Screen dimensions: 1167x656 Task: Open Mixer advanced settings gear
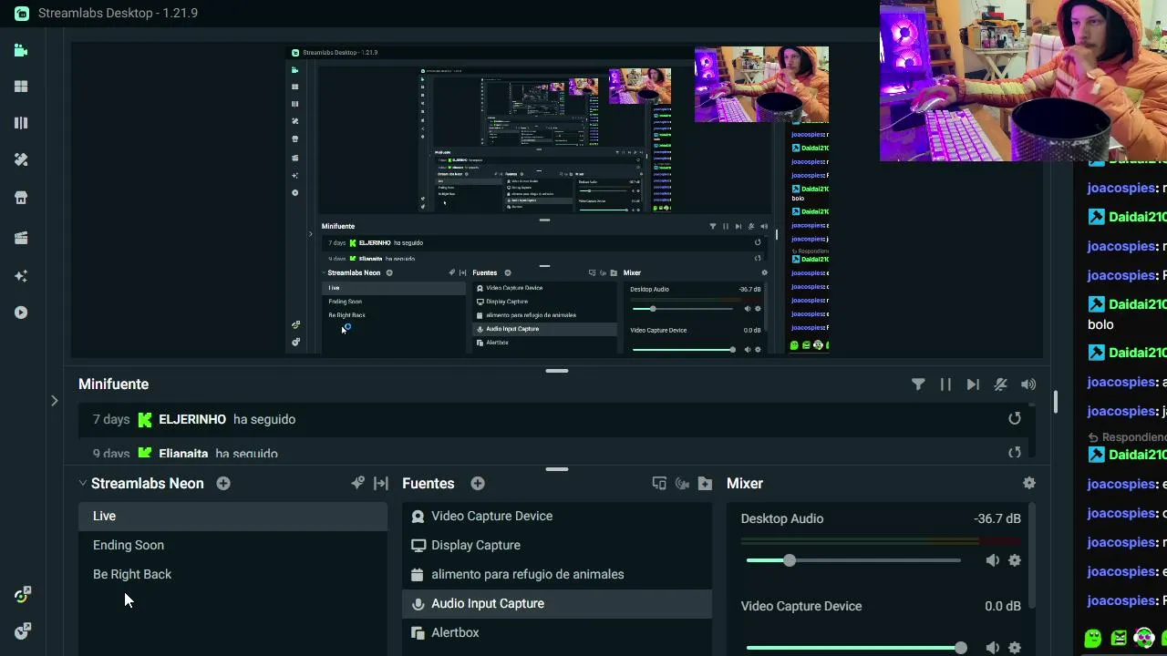coord(1029,483)
